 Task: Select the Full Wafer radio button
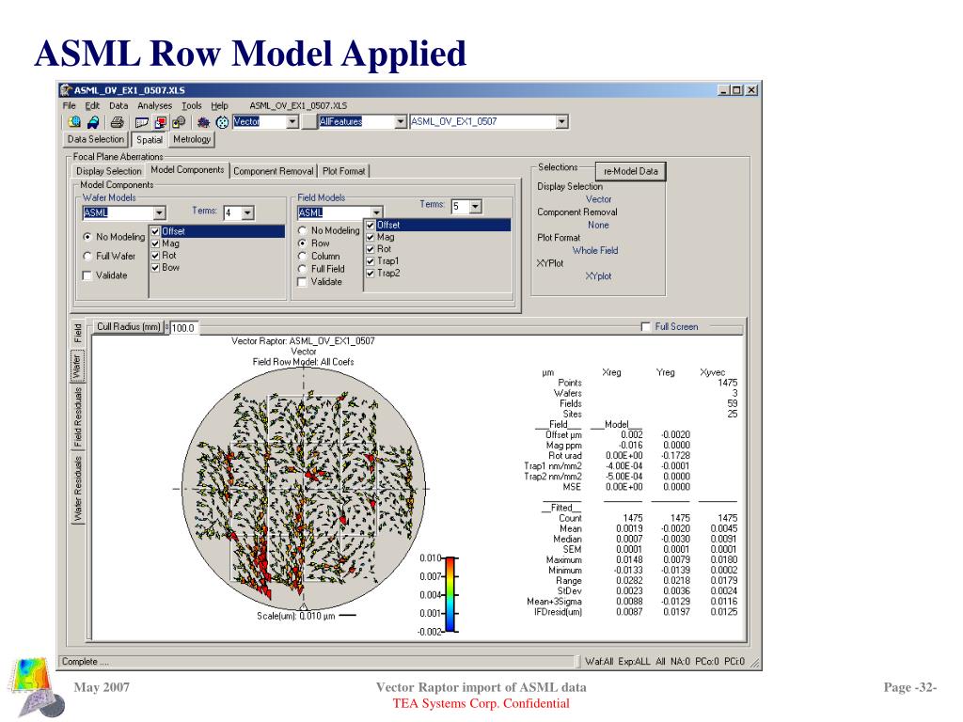(x=87, y=256)
